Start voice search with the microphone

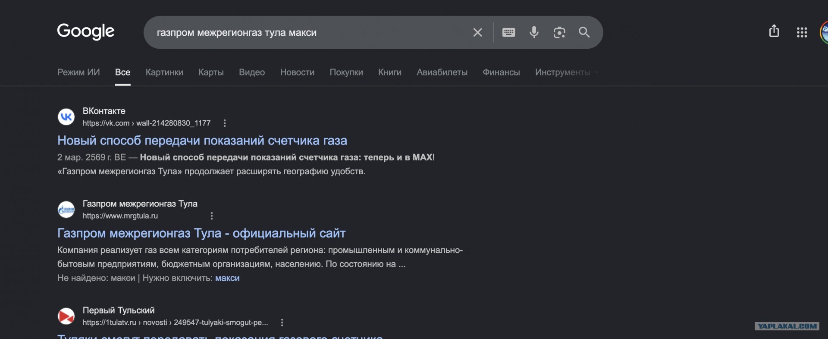pyautogui.click(x=534, y=32)
